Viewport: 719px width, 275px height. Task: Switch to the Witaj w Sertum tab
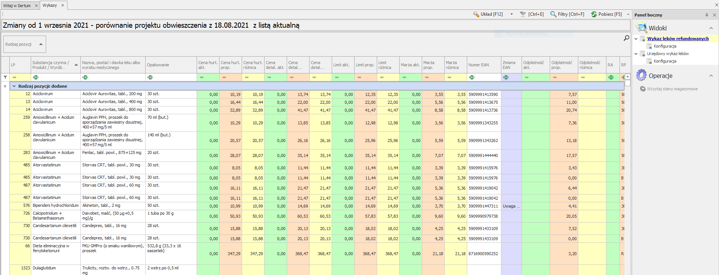17,6
